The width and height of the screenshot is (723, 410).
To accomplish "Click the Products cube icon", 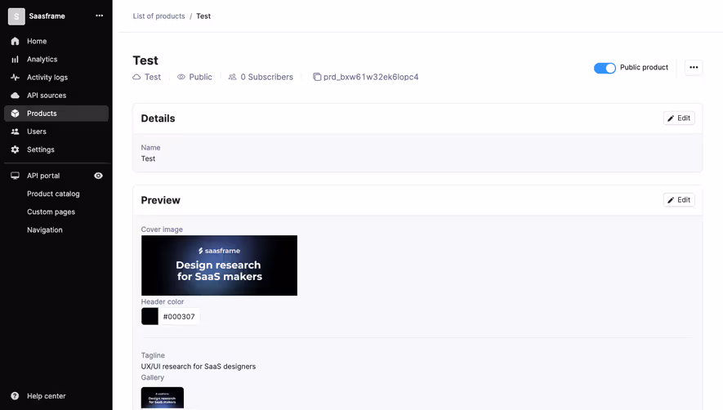I will tap(16, 114).
